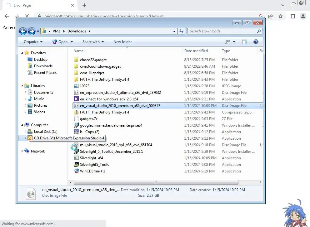
Task: Select en_expression_studio_4_ultimate disc image icon
Action: click(76, 93)
